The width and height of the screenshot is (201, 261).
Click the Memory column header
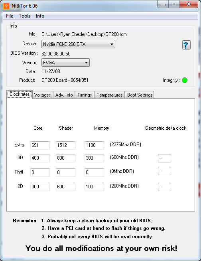point(102,128)
